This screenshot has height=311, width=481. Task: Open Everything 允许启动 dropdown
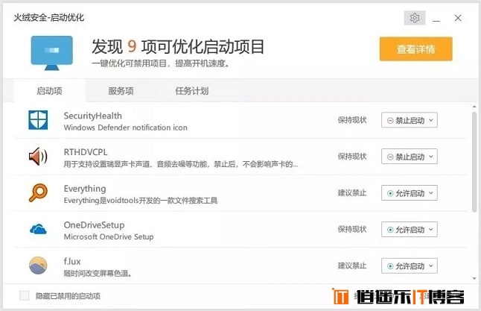point(410,193)
